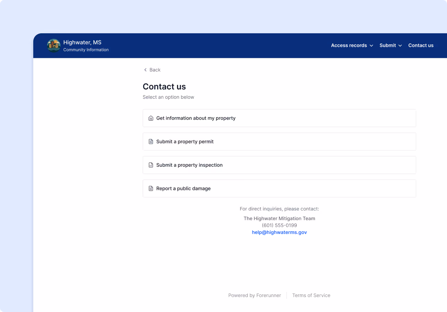Expand the Access records dropdown menu

352,45
